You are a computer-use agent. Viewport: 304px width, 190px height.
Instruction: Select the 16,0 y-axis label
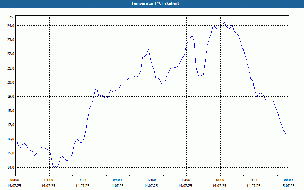click(x=11, y=139)
